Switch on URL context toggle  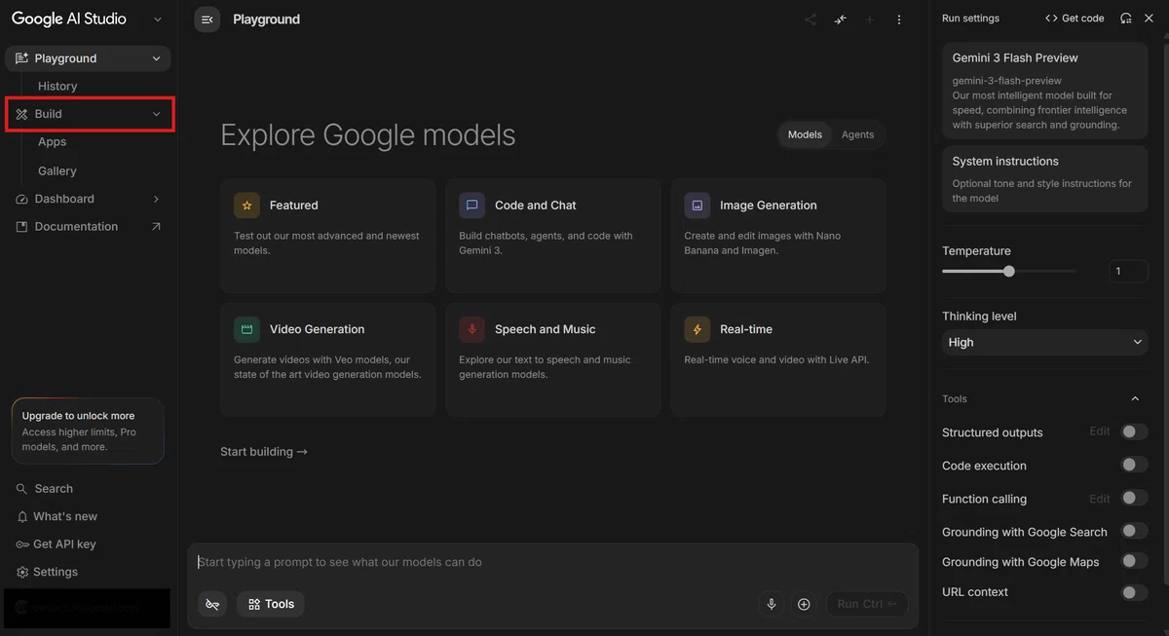[1134, 592]
